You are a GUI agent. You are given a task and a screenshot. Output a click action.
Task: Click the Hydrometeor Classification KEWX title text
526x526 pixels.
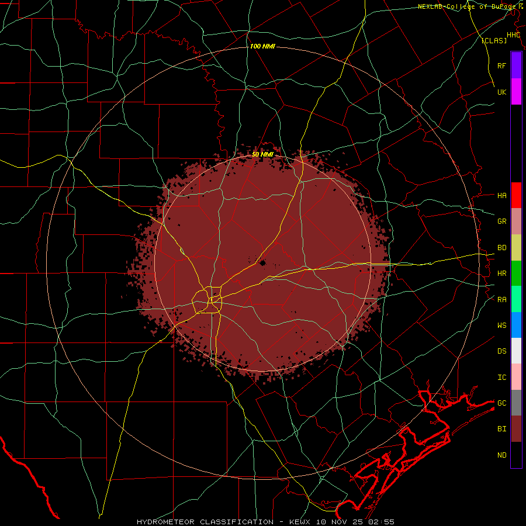265,522
